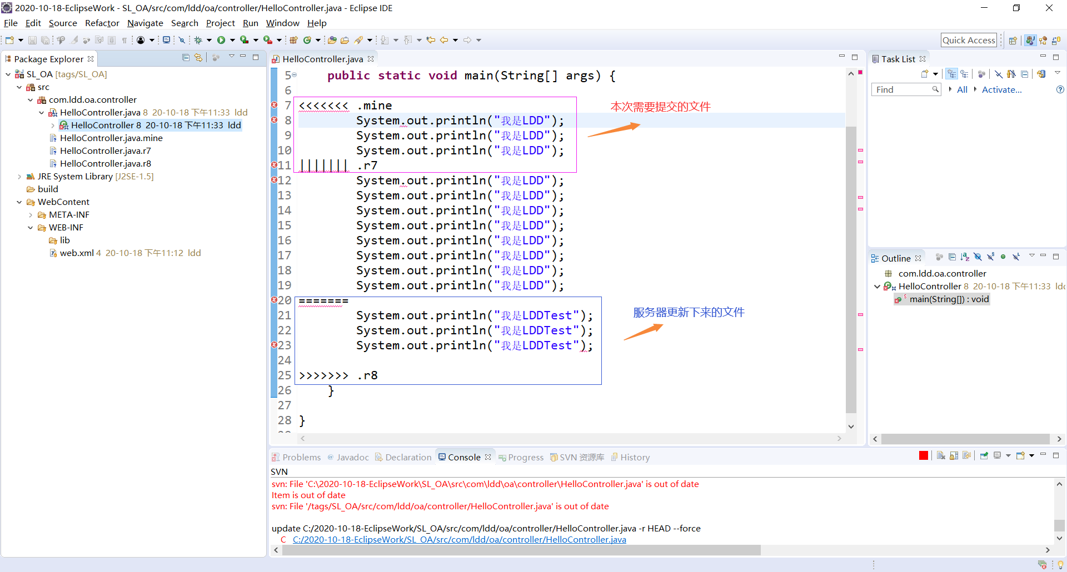
Task: Start a Debug session from the toolbar
Action: [198, 39]
